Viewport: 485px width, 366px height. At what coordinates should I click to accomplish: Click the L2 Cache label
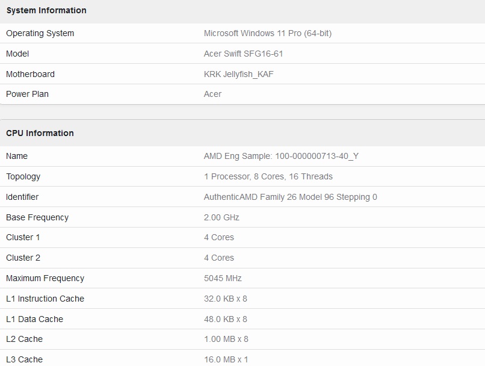25,339
